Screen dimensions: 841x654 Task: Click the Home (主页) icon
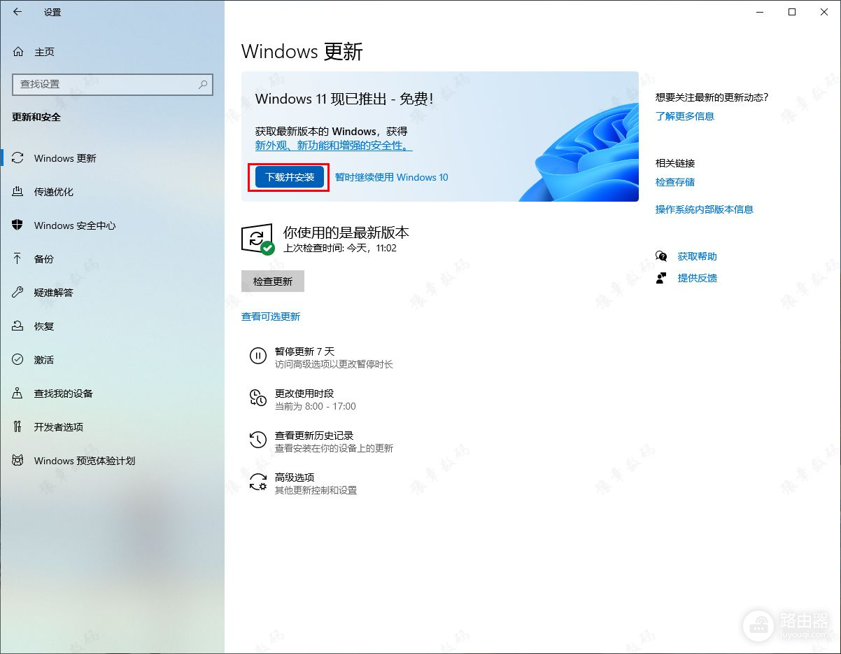click(18, 52)
